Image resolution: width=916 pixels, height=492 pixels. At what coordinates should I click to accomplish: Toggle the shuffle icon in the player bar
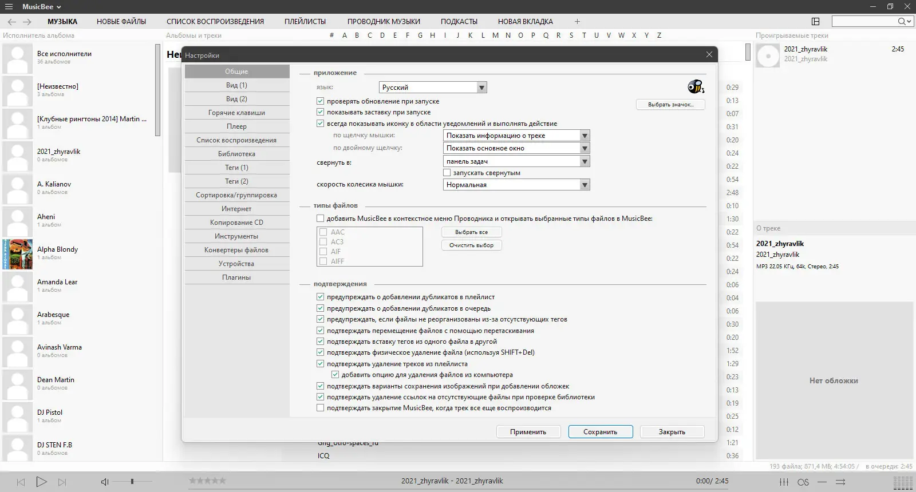pyautogui.click(x=840, y=482)
